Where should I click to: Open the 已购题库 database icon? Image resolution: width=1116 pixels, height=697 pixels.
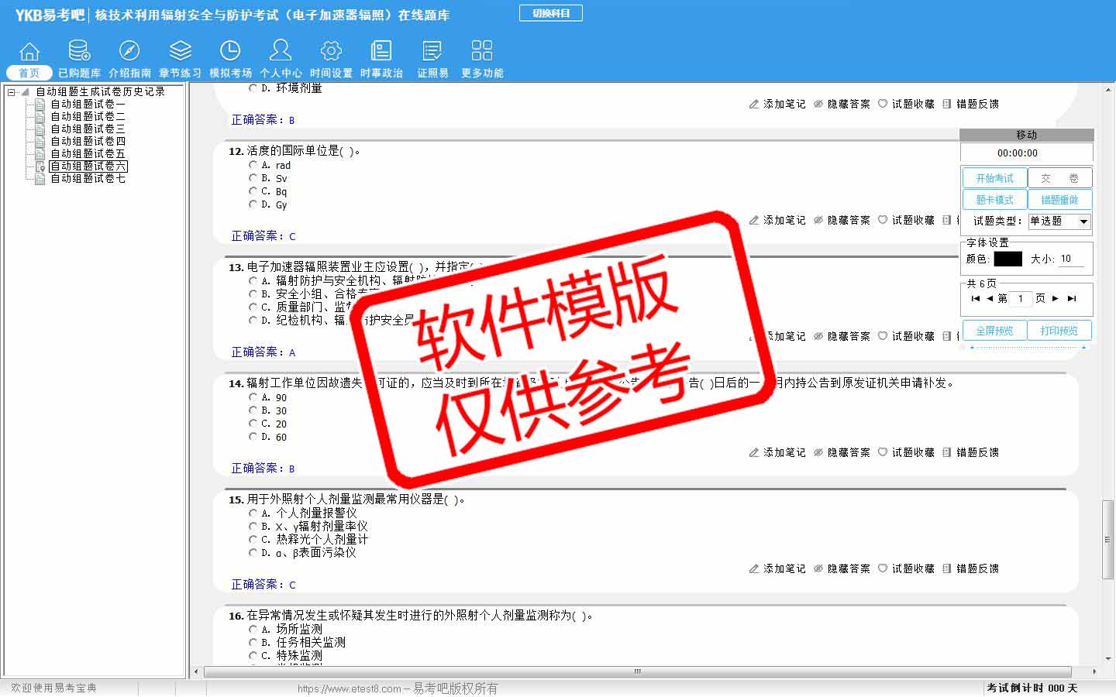[x=79, y=51]
